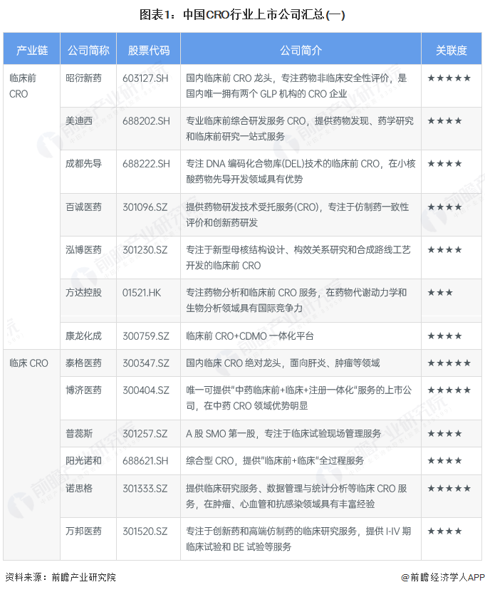Click 昭衍新药 description about GLP机构

296,85
